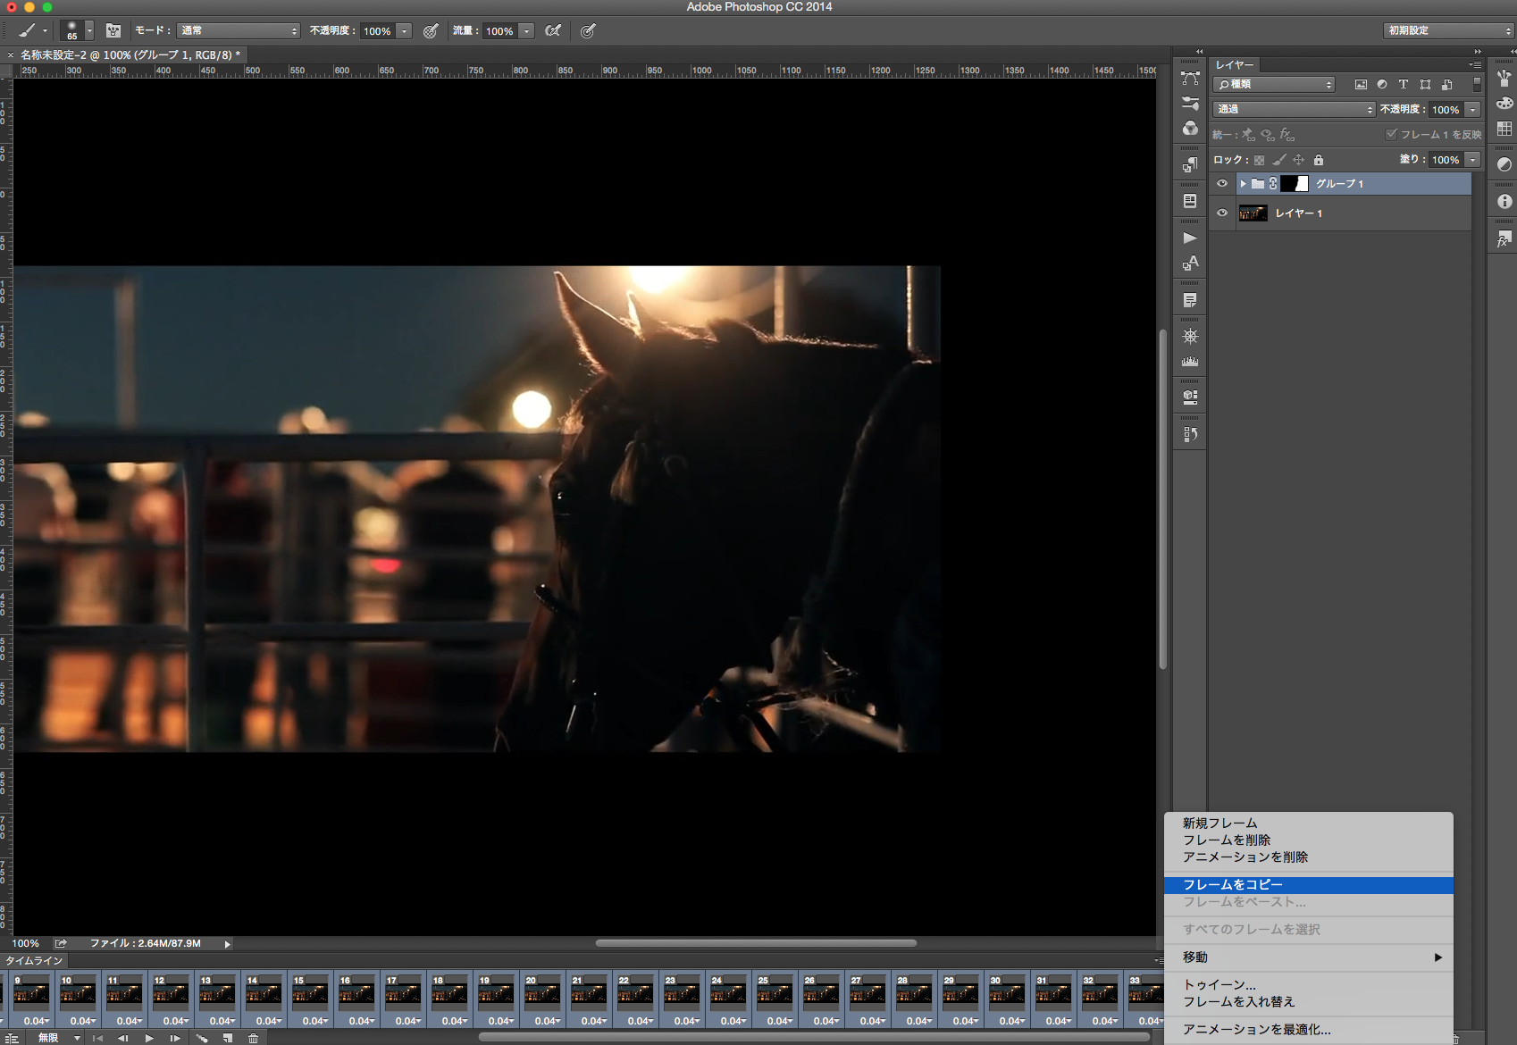Open the Actions panel play icon

click(1190, 238)
